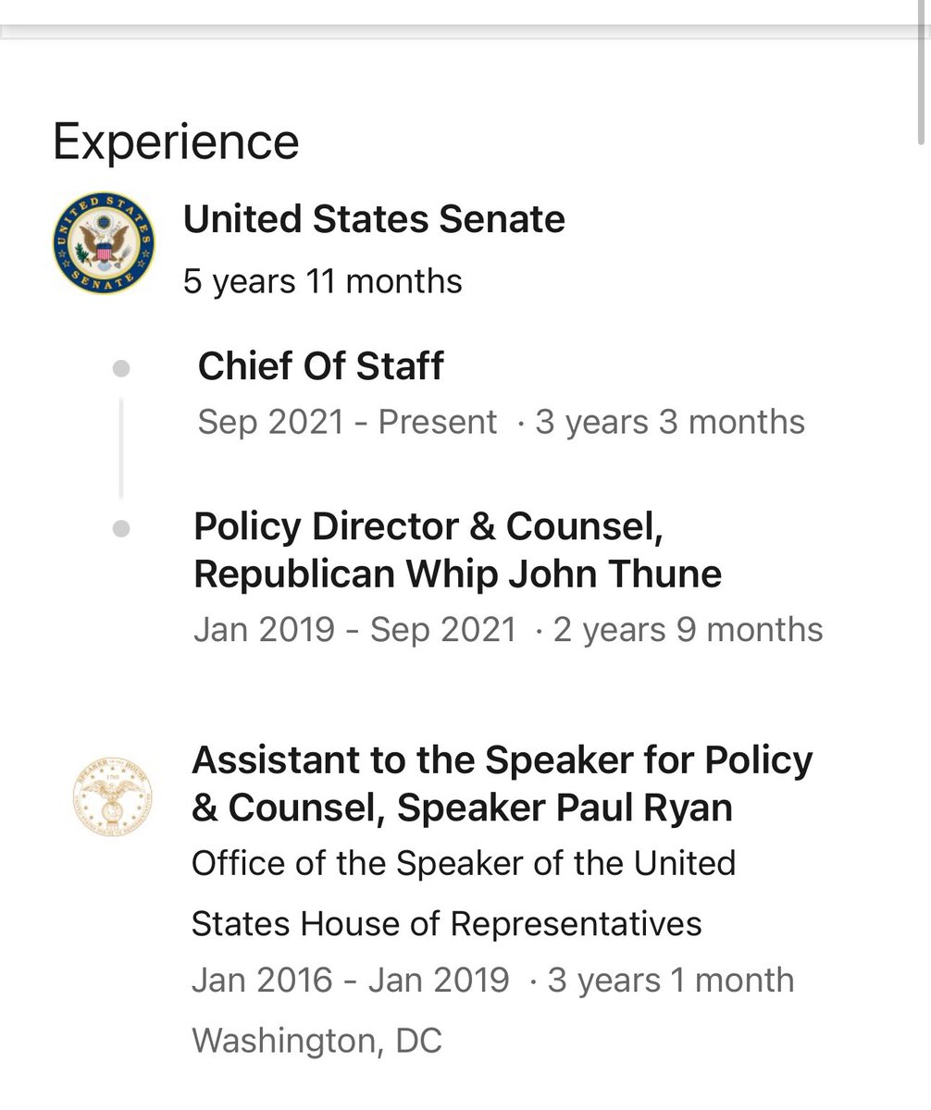Click the 5 years 11 months duration text
Image resolution: width=931 pixels, height=1110 pixels.
tap(322, 280)
